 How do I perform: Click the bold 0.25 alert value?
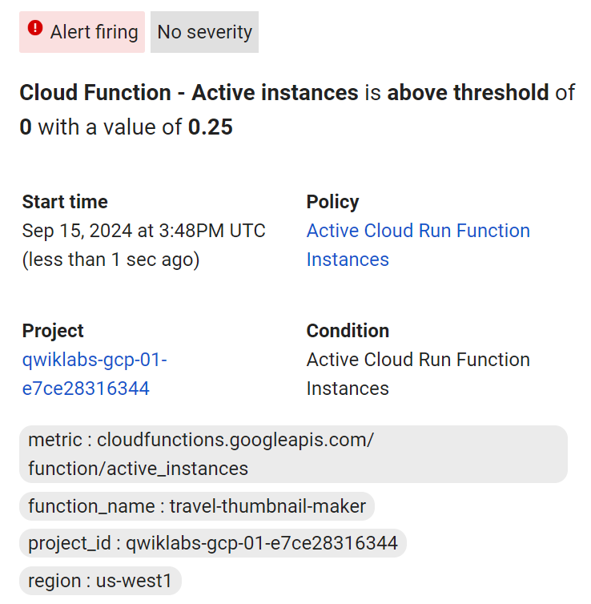pos(211,127)
